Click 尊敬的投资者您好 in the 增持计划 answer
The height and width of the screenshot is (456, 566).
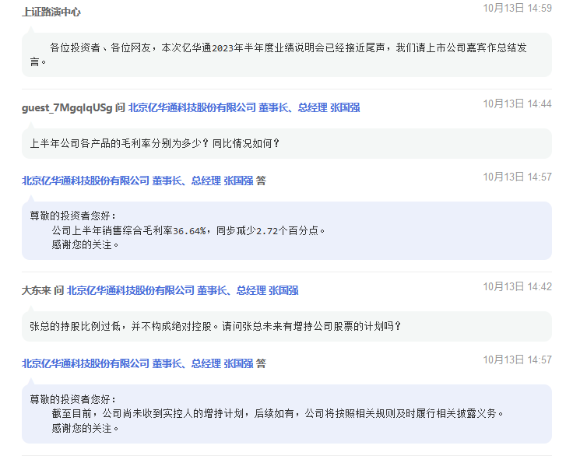click(x=73, y=399)
